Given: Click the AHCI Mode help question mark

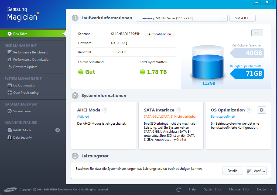Looking at the screenshot, I should (105, 110).
